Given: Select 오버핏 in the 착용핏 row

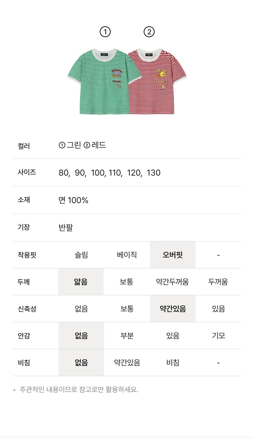Looking at the screenshot, I should 172,255.
